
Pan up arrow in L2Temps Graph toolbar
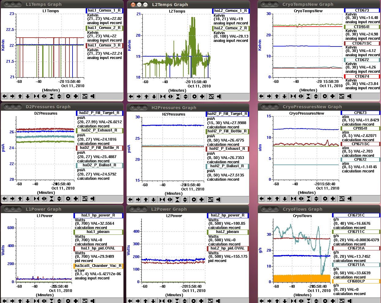pyautogui.click(x=146, y=97)
